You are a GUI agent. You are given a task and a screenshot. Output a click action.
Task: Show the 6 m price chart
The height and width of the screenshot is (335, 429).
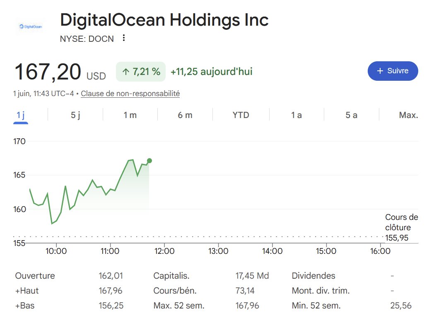[185, 115]
